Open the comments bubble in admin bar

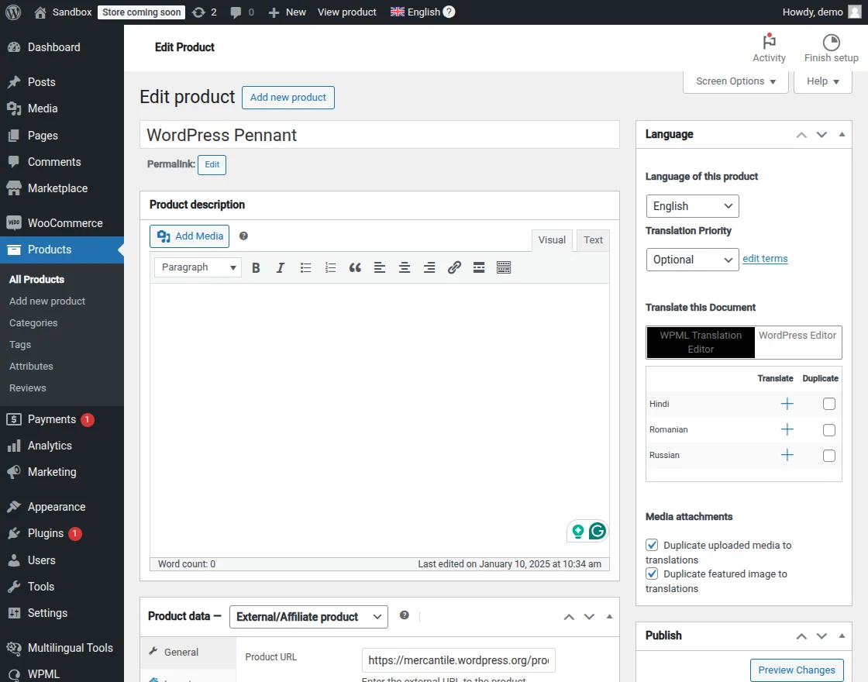242,12
